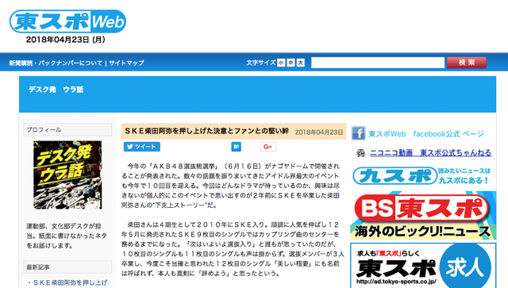
Task: Click paragraph beginning 今年の「ＡＫＢ４８選抜総選挙」
Action: [x=231, y=186]
